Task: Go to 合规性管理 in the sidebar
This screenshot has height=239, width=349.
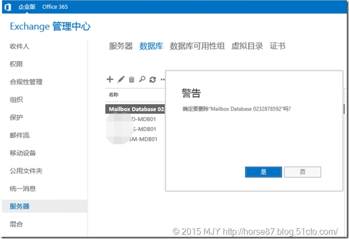Action: [x=26, y=82]
